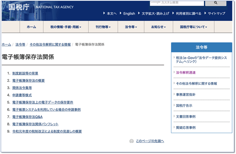
Task: Open 事務運営指針 sidebar link
Action: (186, 94)
